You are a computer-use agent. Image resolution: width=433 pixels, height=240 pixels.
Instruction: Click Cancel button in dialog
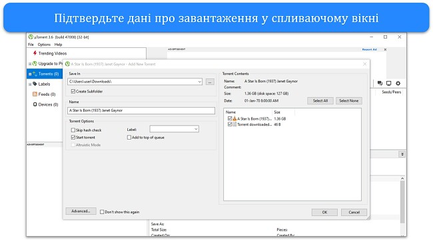354,212
